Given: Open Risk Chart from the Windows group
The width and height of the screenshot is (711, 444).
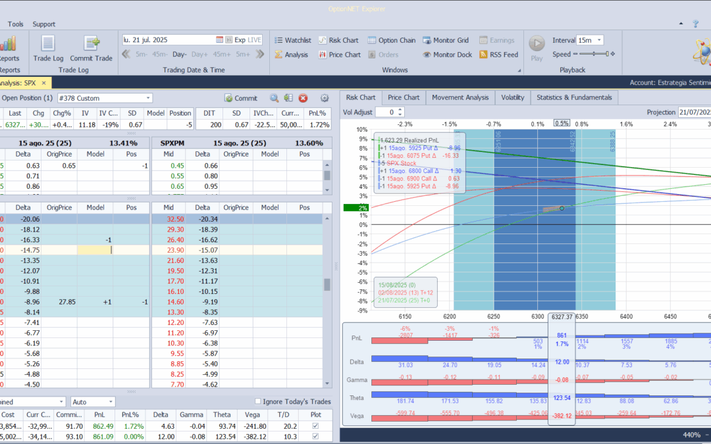Looking at the screenshot, I should [338, 40].
